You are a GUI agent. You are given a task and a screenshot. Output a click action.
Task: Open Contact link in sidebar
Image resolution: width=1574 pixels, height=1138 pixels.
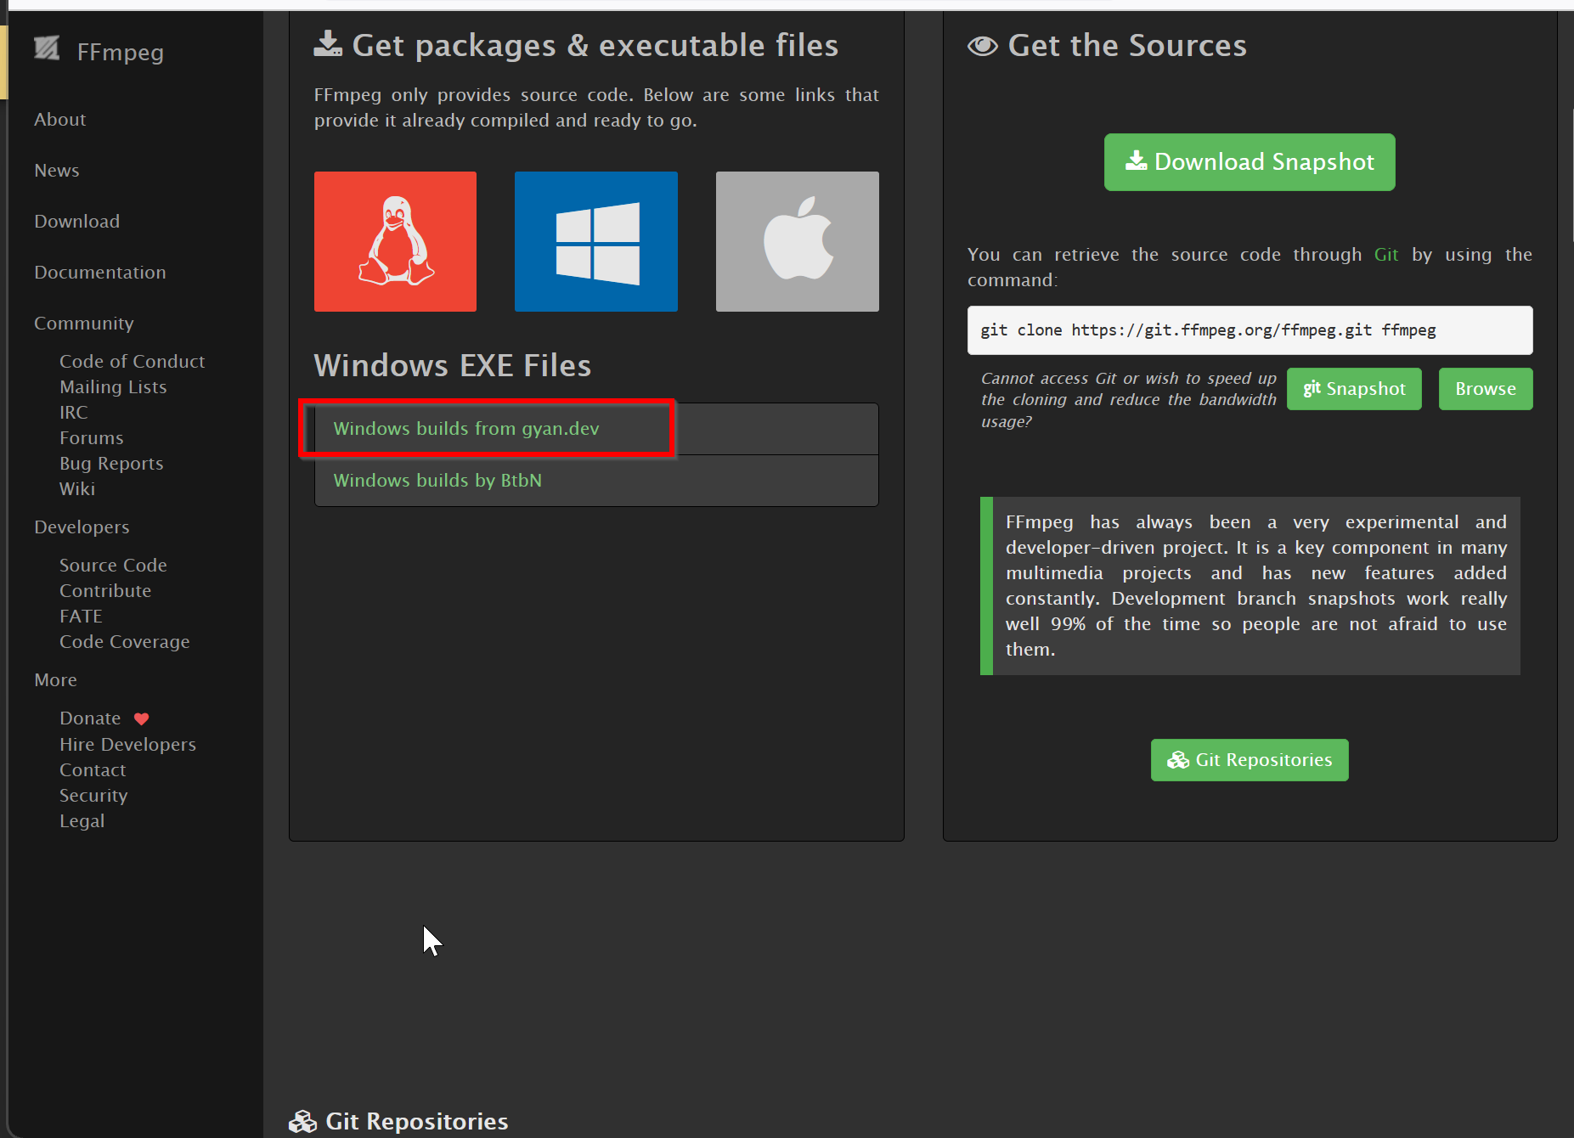[93, 770]
